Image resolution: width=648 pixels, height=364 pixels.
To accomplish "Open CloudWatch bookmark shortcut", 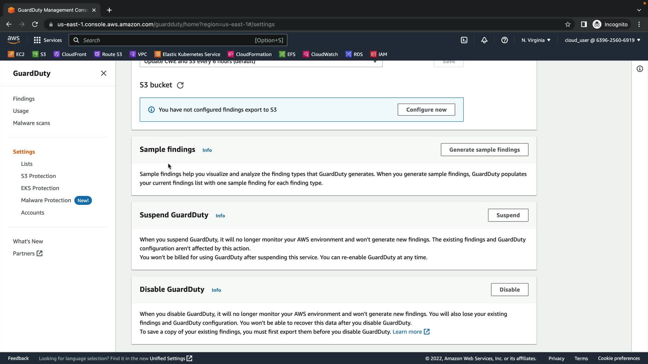I will tap(320, 54).
